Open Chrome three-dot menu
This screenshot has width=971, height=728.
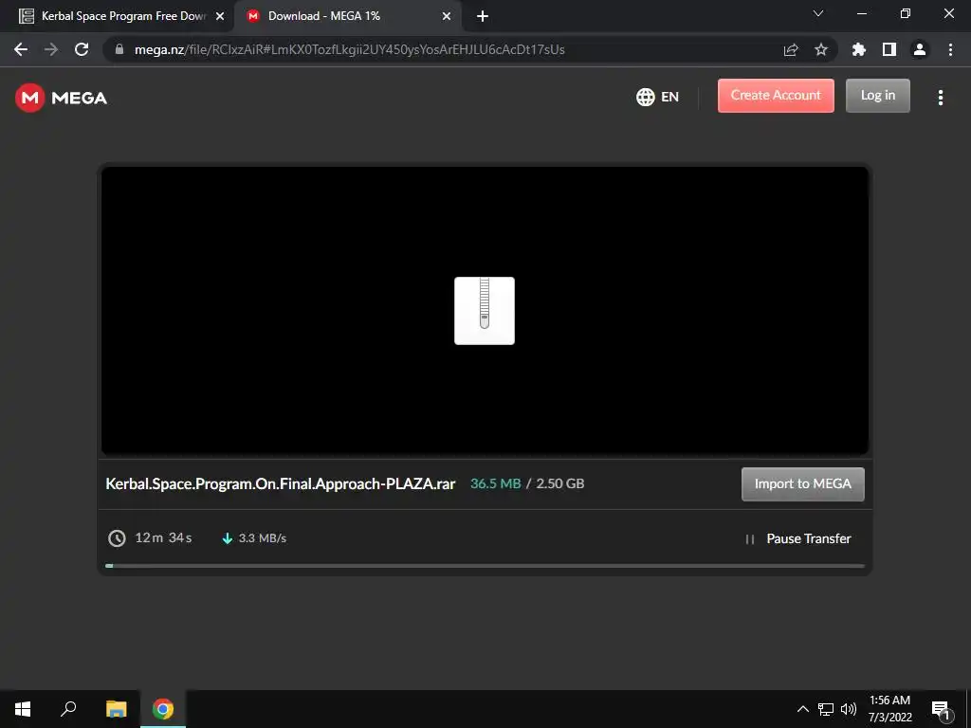click(950, 49)
